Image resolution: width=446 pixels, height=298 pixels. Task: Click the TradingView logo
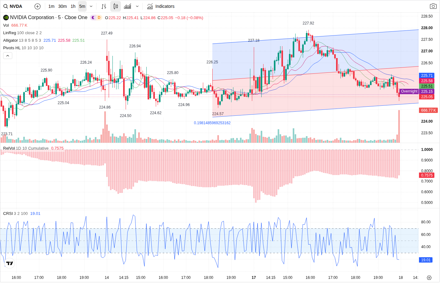coord(10,263)
